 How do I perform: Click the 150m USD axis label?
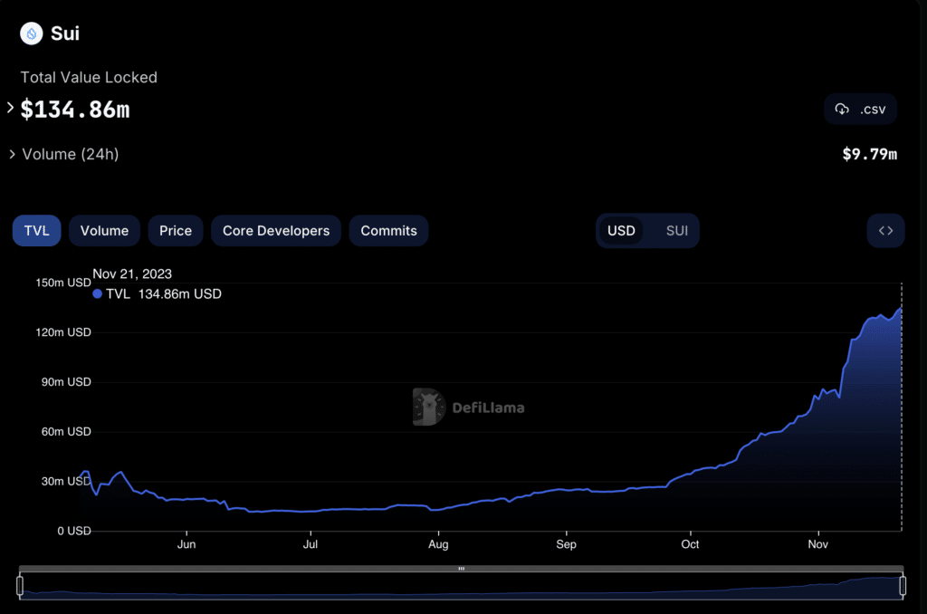(x=63, y=283)
